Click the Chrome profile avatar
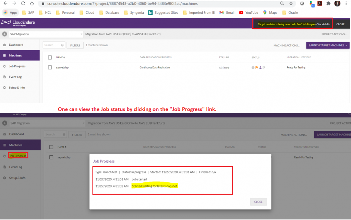The image size is (351, 220). click(337, 3)
